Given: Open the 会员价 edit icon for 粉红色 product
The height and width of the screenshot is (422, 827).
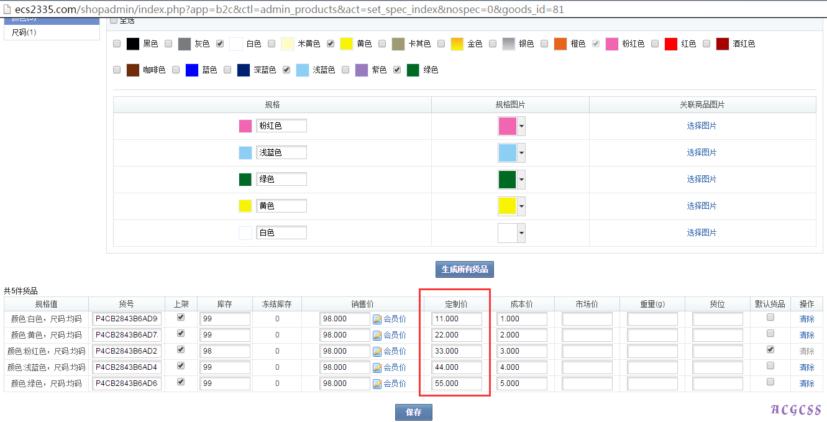Looking at the screenshot, I should click(377, 351).
